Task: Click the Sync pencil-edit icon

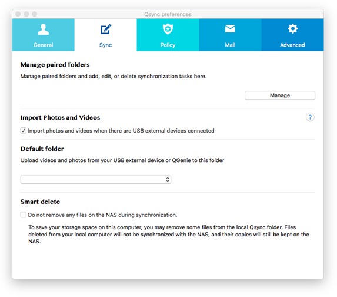Action: [x=106, y=29]
